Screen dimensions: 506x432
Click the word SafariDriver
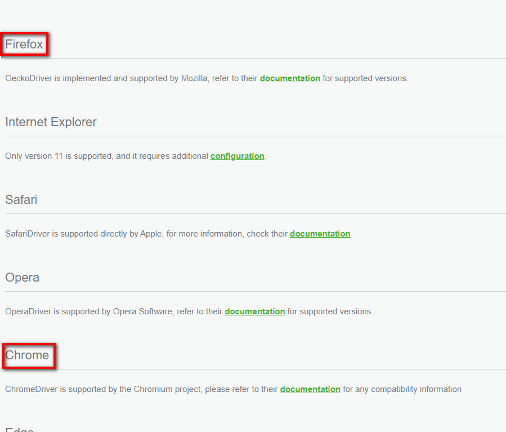[x=28, y=234]
